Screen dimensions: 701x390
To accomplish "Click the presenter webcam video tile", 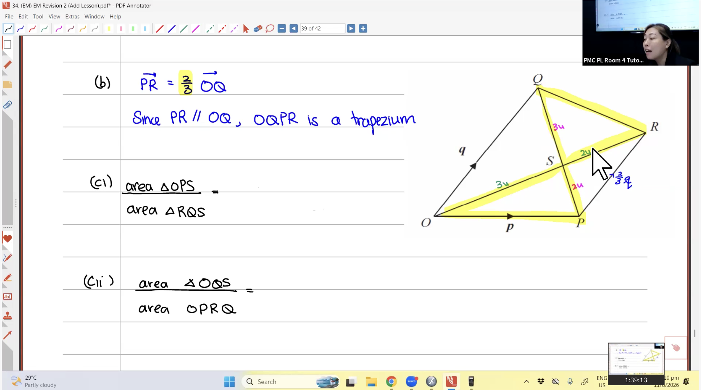I will pyautogui.click(x=640, y=33).
